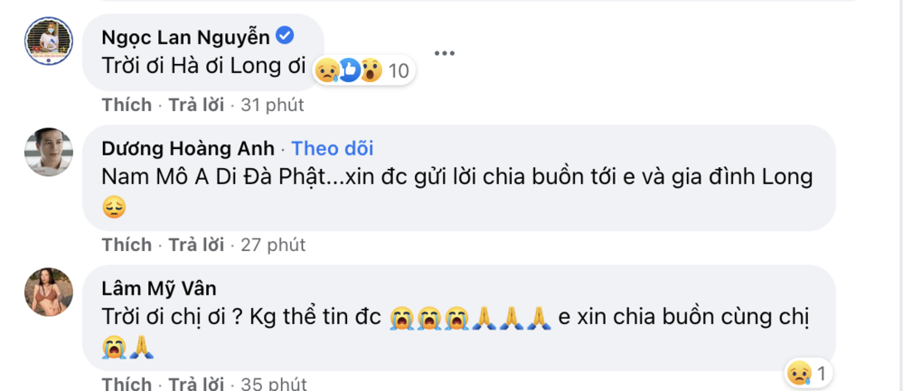This screenshot has width=903, height=391.
Task: Open the 10 reactions count list
Action: click(x=399, y=70)
